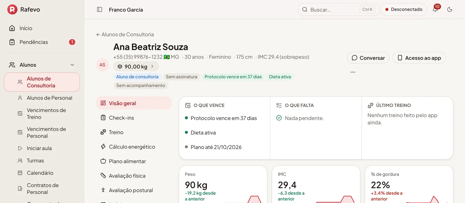Click the phone number +55 (35) 99876-1232
465x203 pixels.
(x=138, y=57)
